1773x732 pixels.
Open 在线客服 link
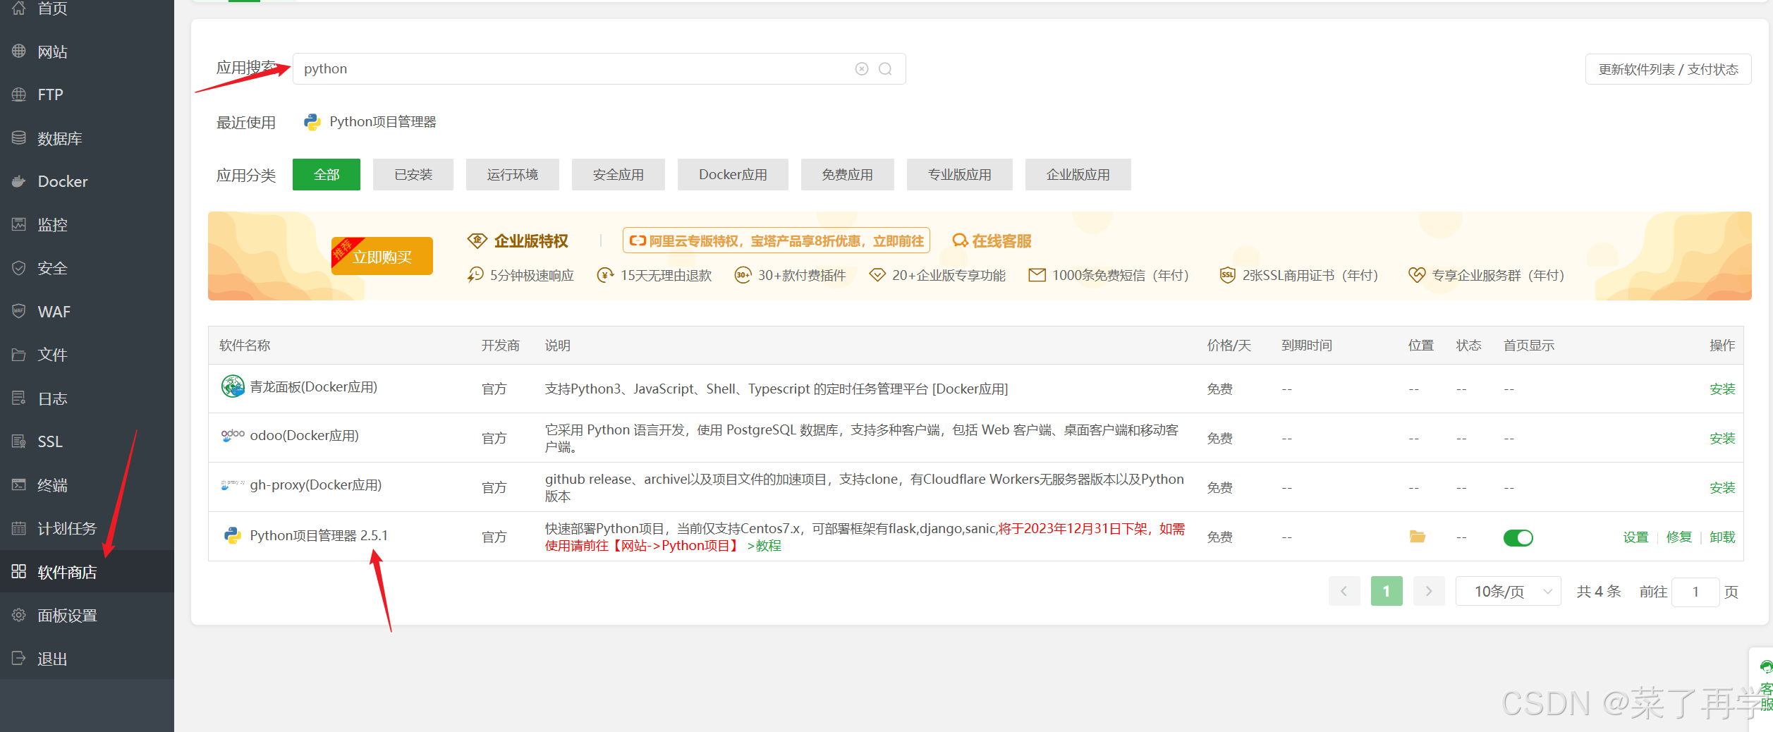coord(992,240)
